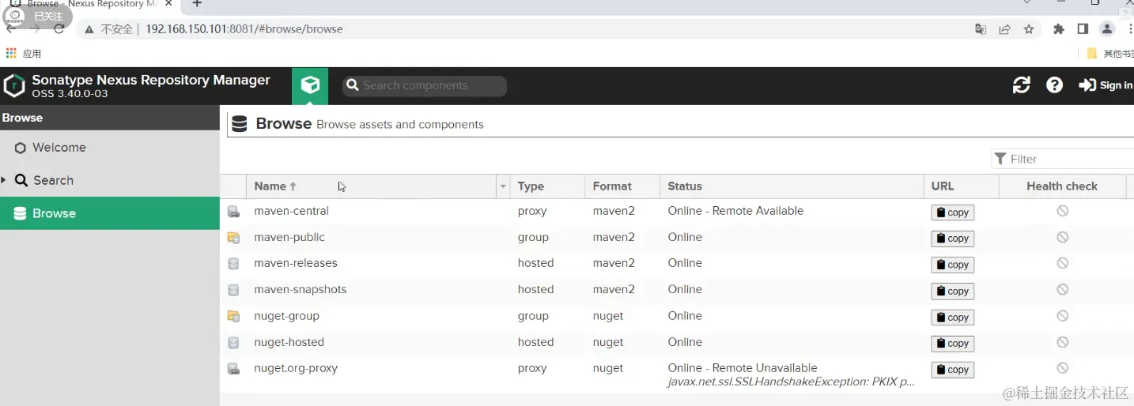Click the Refresh icon in the header
The image size is (1134, 406).
click(1021, 85)
